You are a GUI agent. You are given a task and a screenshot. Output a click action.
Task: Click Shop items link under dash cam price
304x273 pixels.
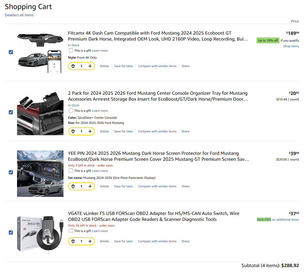(x=291, y=46)
